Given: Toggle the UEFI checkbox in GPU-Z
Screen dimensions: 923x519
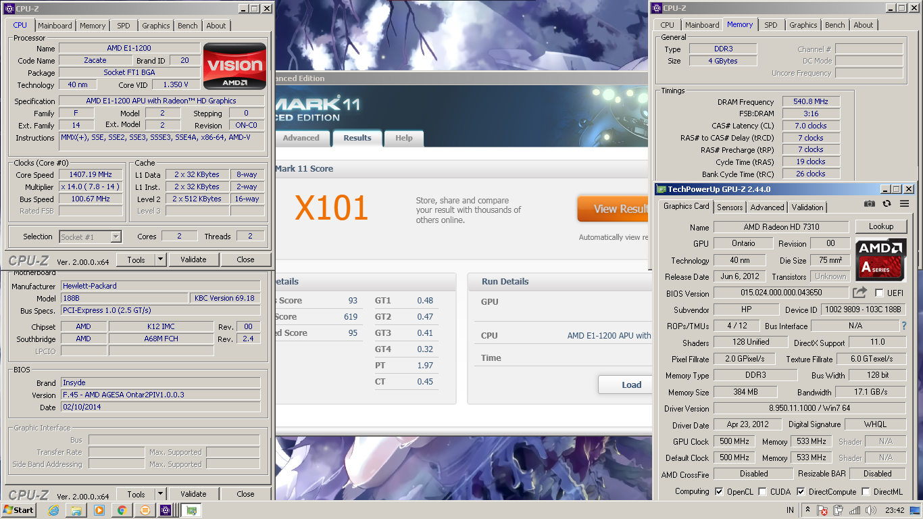Looking at the screenshot, I should click(x=879, y=293).
